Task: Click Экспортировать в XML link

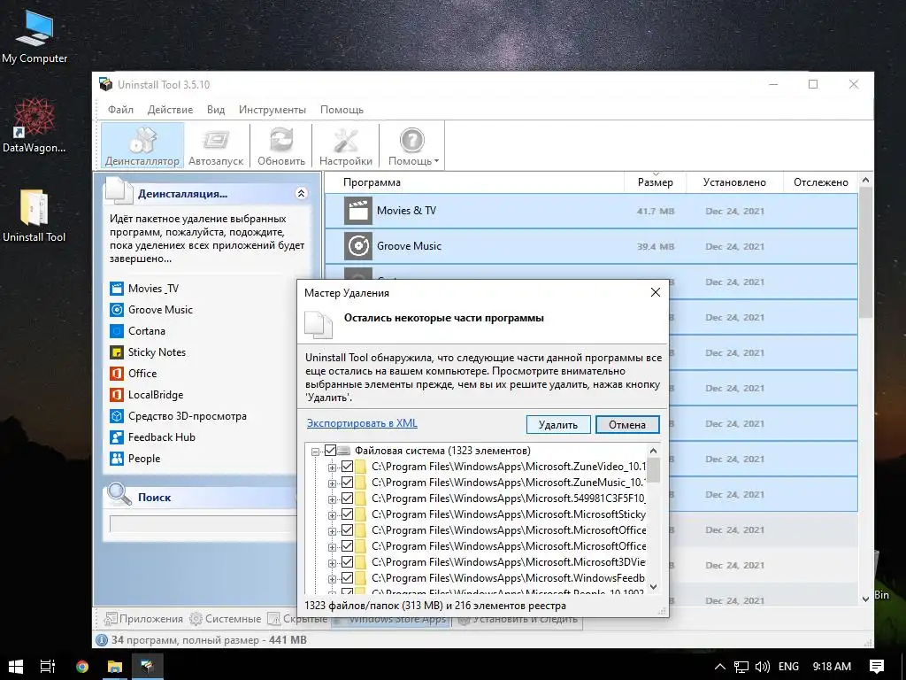Action: (362, 422)
